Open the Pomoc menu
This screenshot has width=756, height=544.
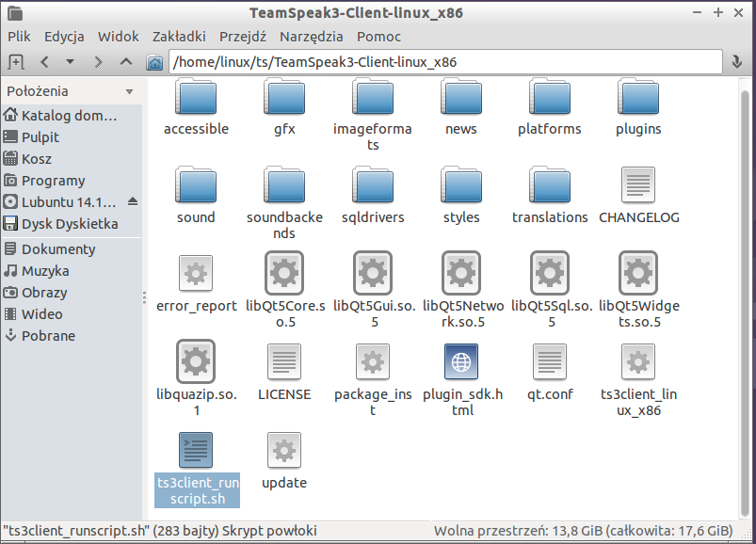[379, 37]
